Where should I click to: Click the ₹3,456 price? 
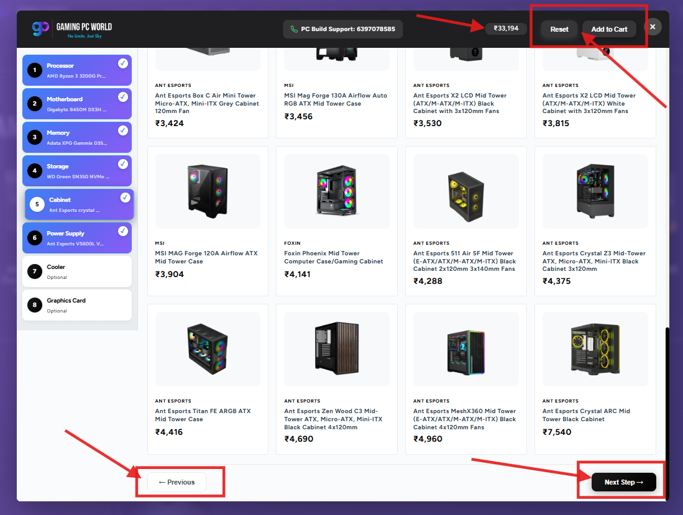pyautogui.click(x=298, y=117)
